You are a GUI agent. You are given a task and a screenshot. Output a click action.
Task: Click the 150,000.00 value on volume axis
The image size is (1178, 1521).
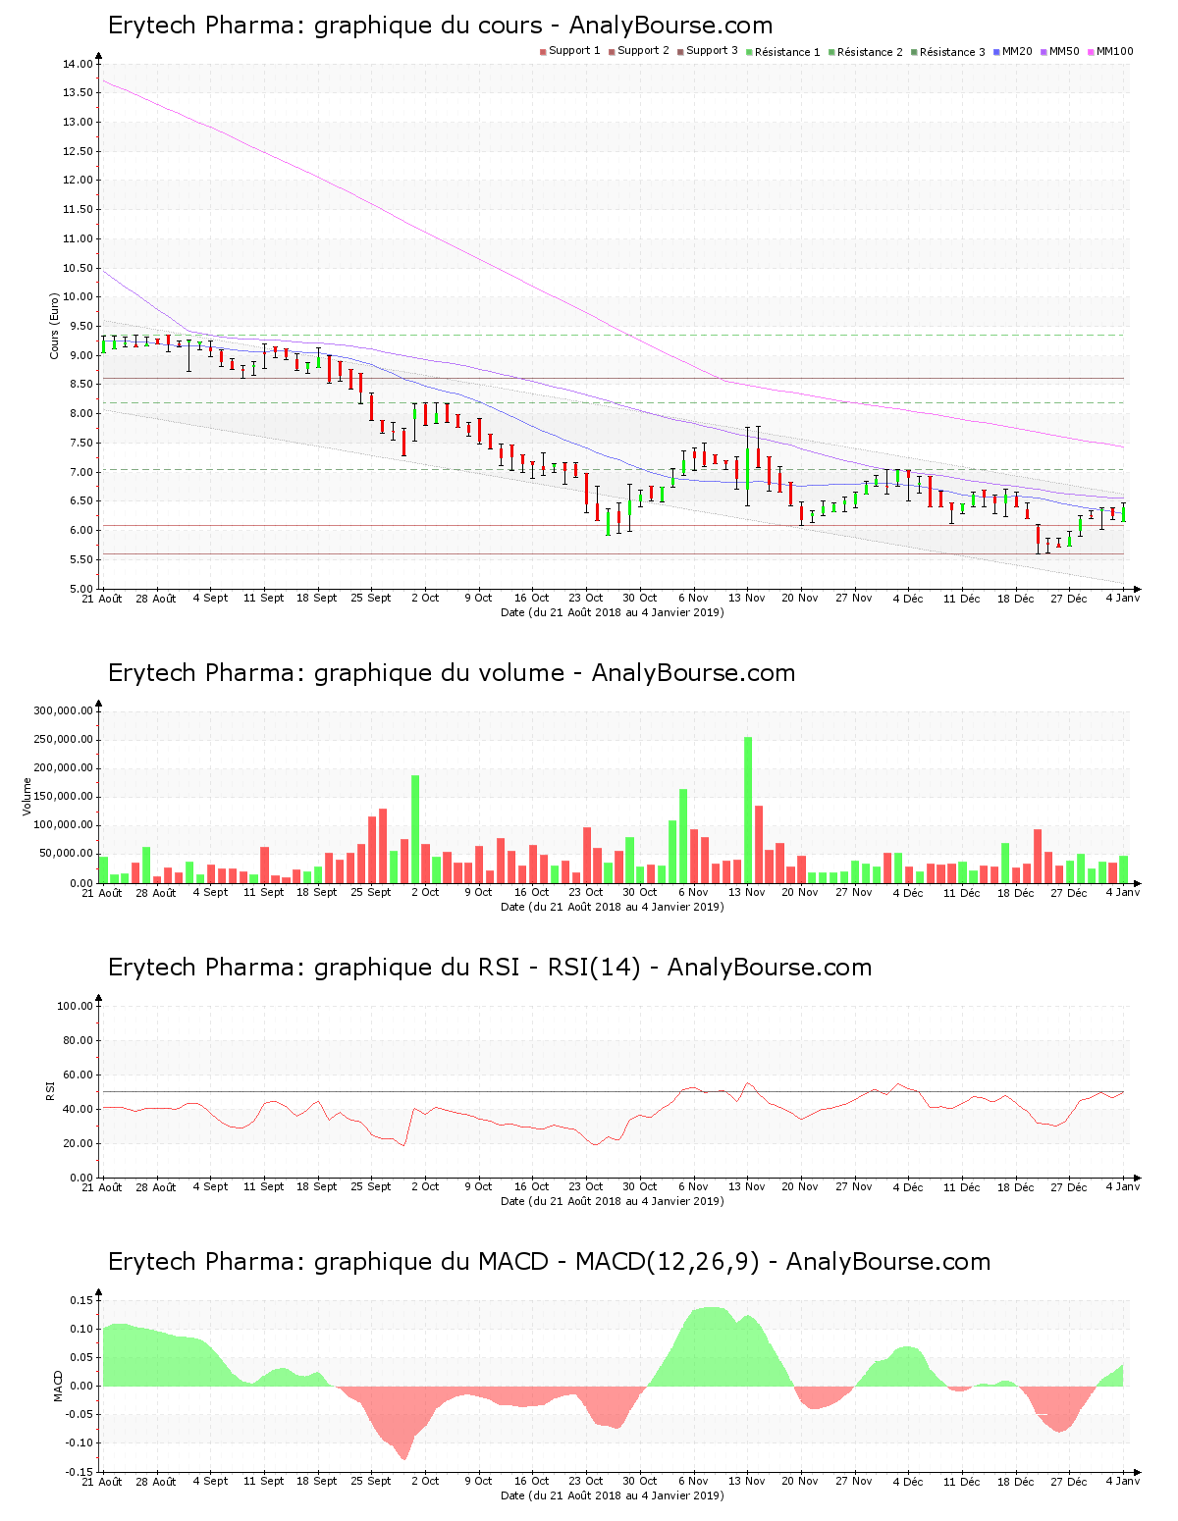(x=63, y=797)
